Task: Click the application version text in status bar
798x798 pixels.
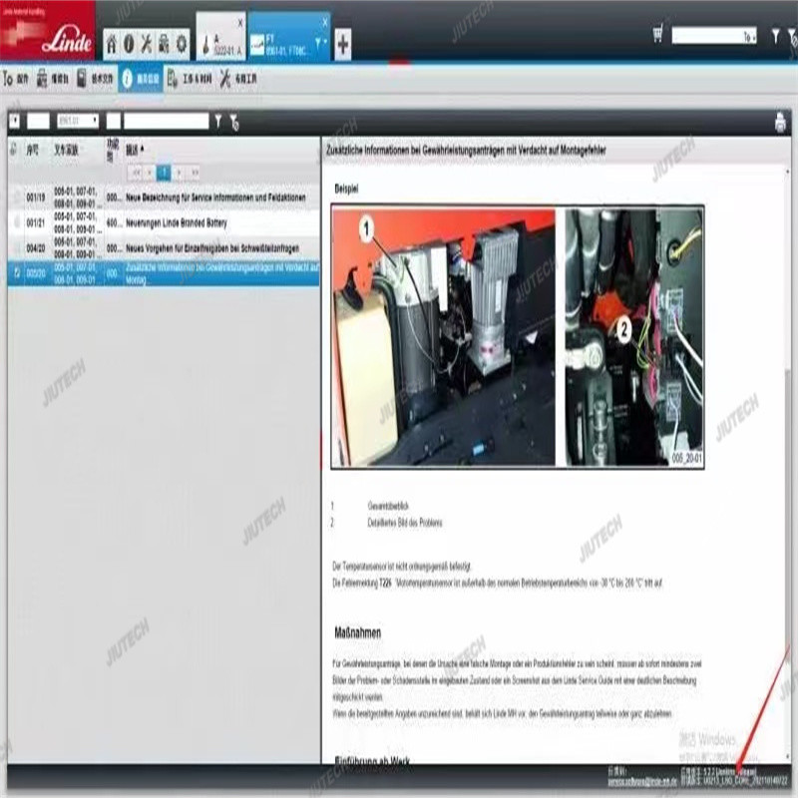Action: 718,771
